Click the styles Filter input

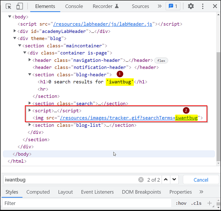click(87, 203)
